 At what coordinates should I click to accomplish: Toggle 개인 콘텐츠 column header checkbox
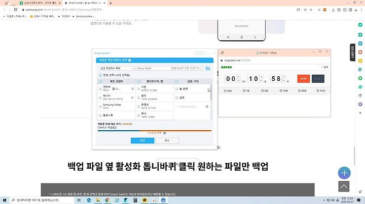[100, 82]
